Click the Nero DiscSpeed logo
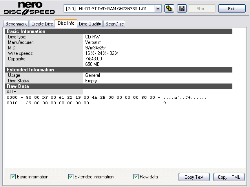 coord(30,9)
